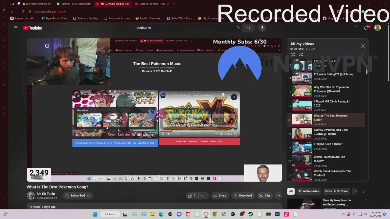Toggle playlist loop
Viewport: 390px width, 219px height.
292,54
